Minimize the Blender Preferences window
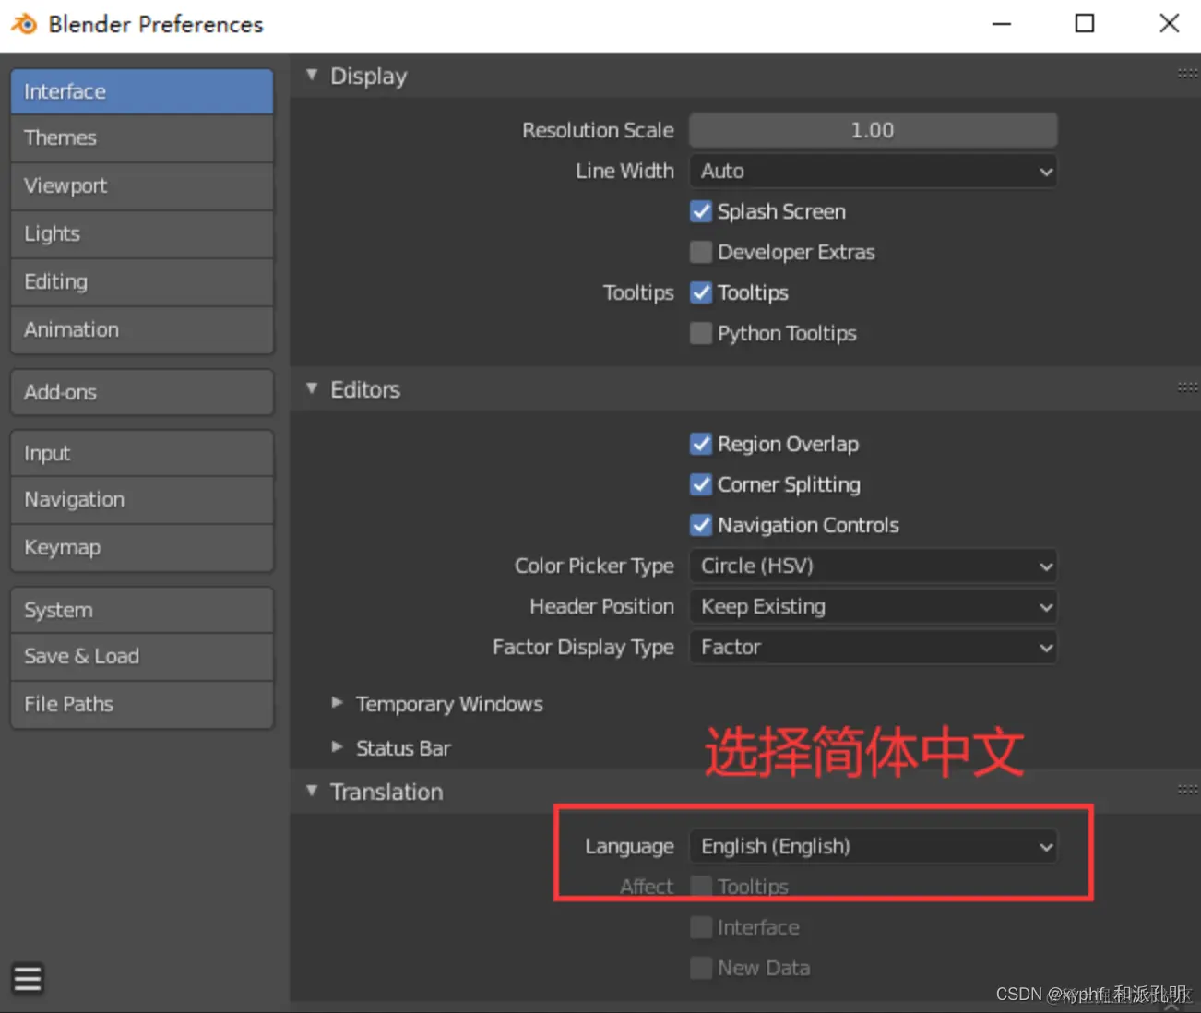The image size is (1201, 1013). click(1002, 24)
